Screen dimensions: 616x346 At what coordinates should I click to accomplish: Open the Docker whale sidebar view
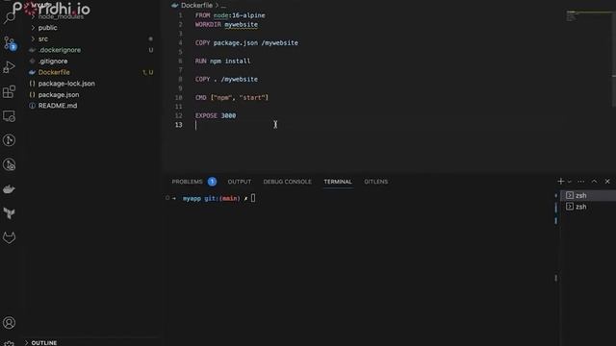[x=9, y=189]
